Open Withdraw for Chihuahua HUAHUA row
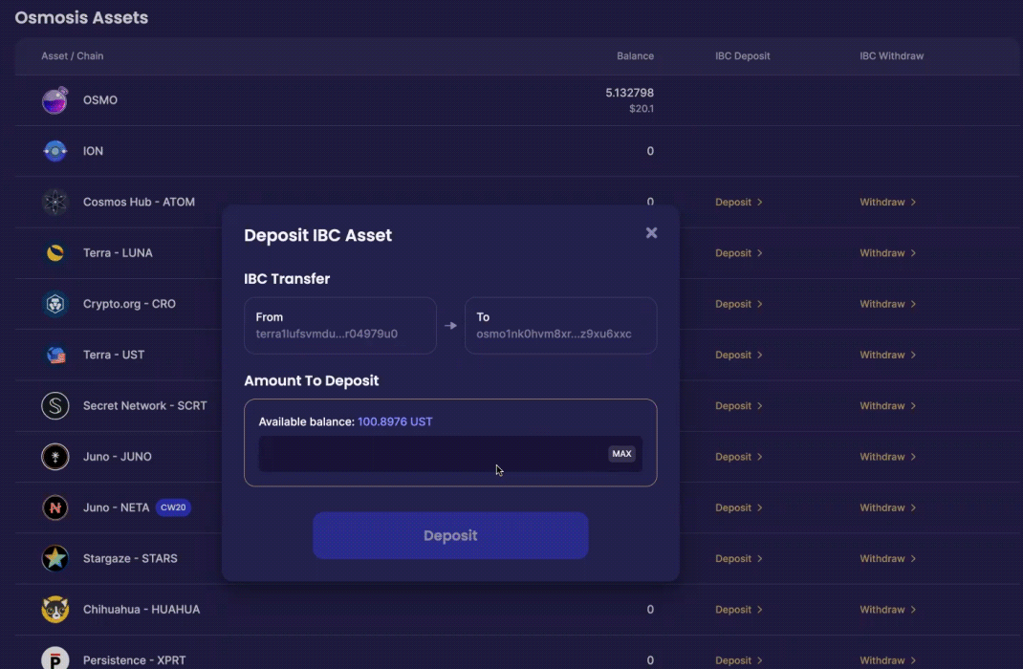Viewport: 1023px width, 669px height. [888, 609]
